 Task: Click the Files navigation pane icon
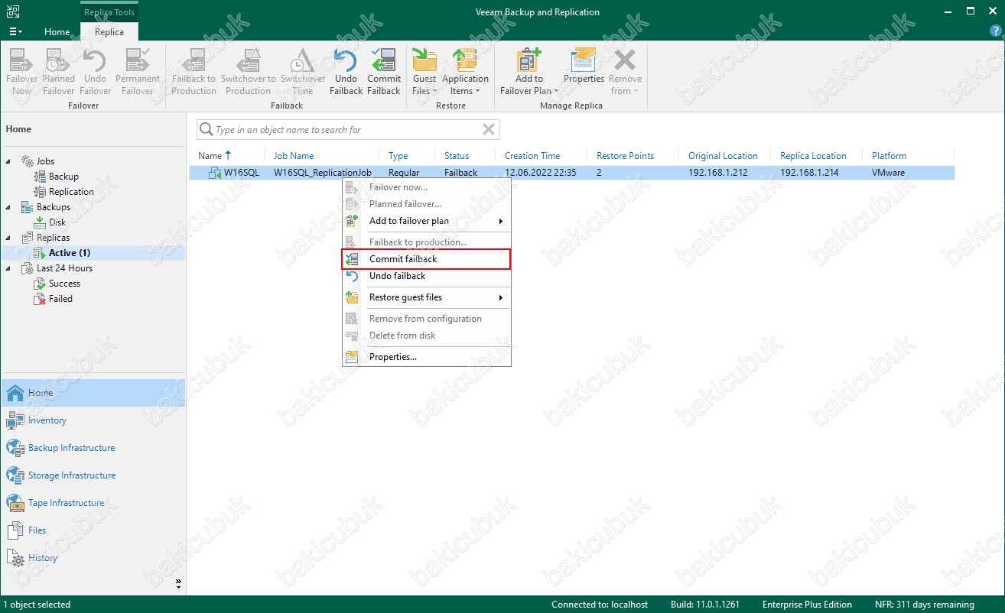(15, 530)
